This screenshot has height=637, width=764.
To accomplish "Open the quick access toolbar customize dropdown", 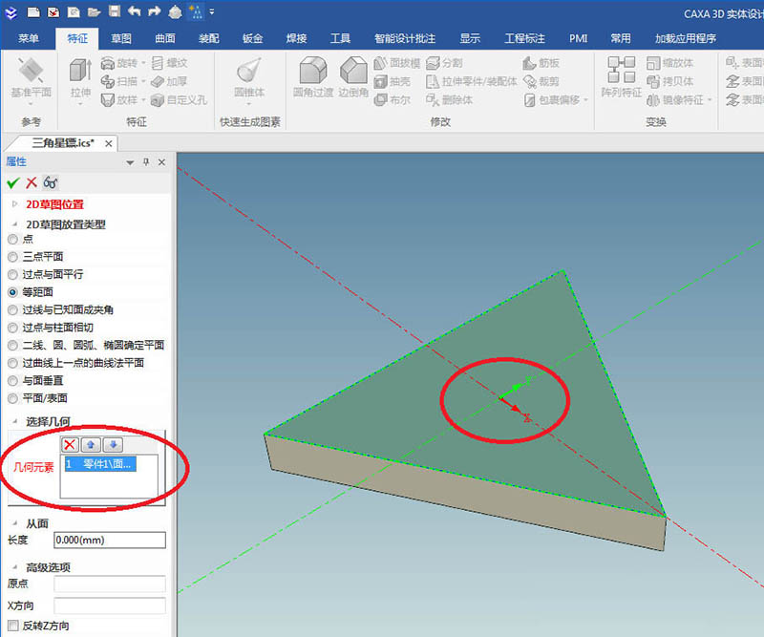I will coord(211,11).
